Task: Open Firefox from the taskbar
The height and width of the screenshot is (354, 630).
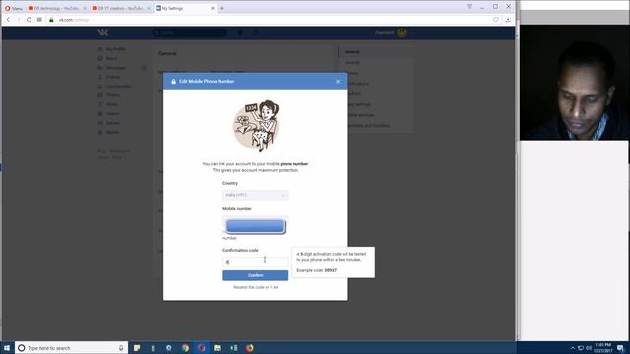Action: click(249, 348)
